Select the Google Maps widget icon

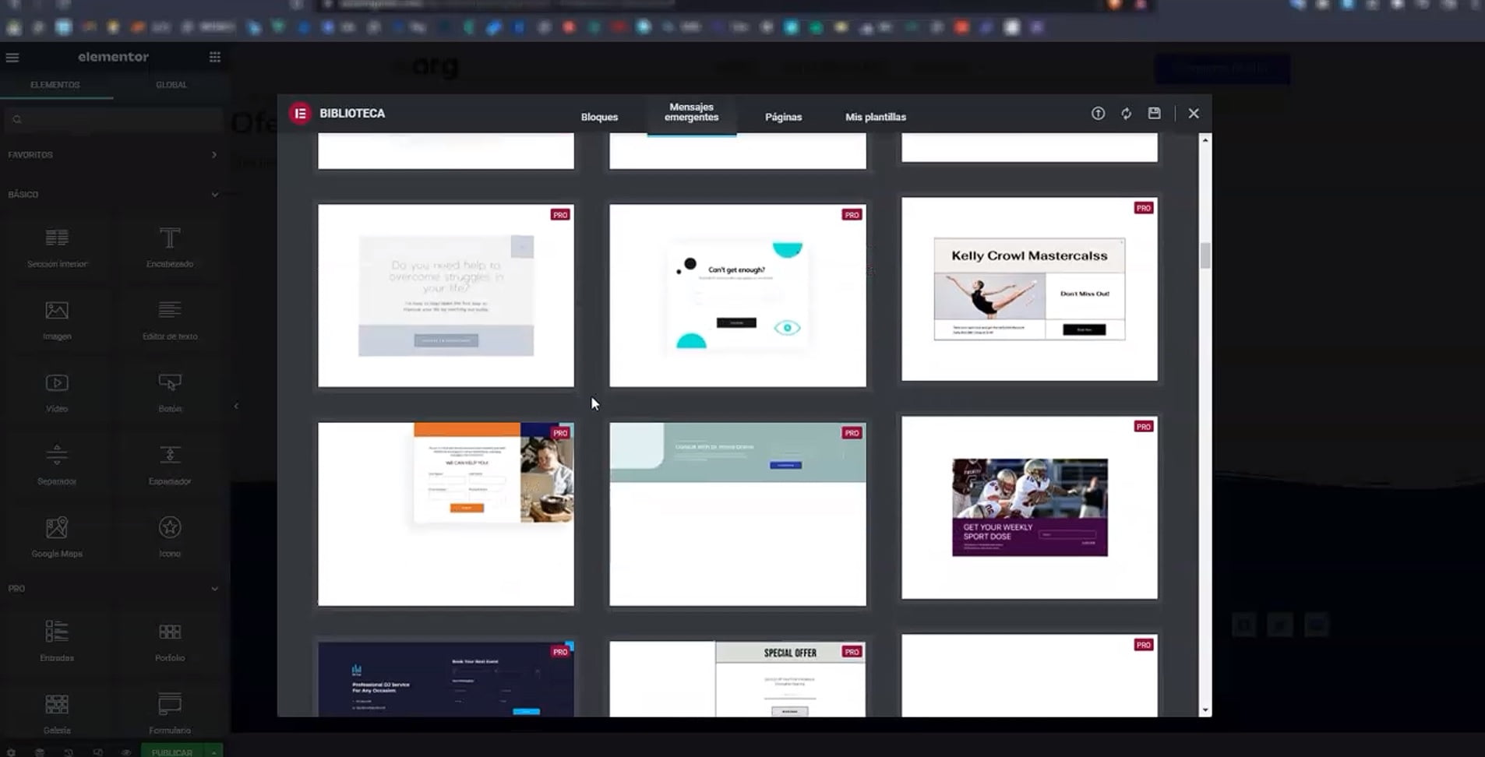[x=57, y=529]
